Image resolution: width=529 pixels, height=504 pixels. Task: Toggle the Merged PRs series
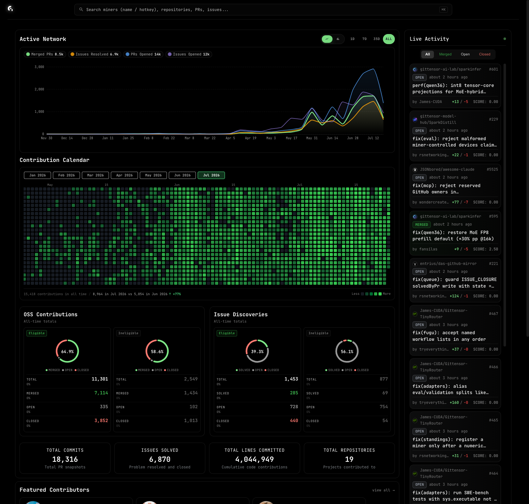(45, 54)
